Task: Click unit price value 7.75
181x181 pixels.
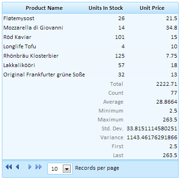Action: pyautogui.click(x=172, y=56)
